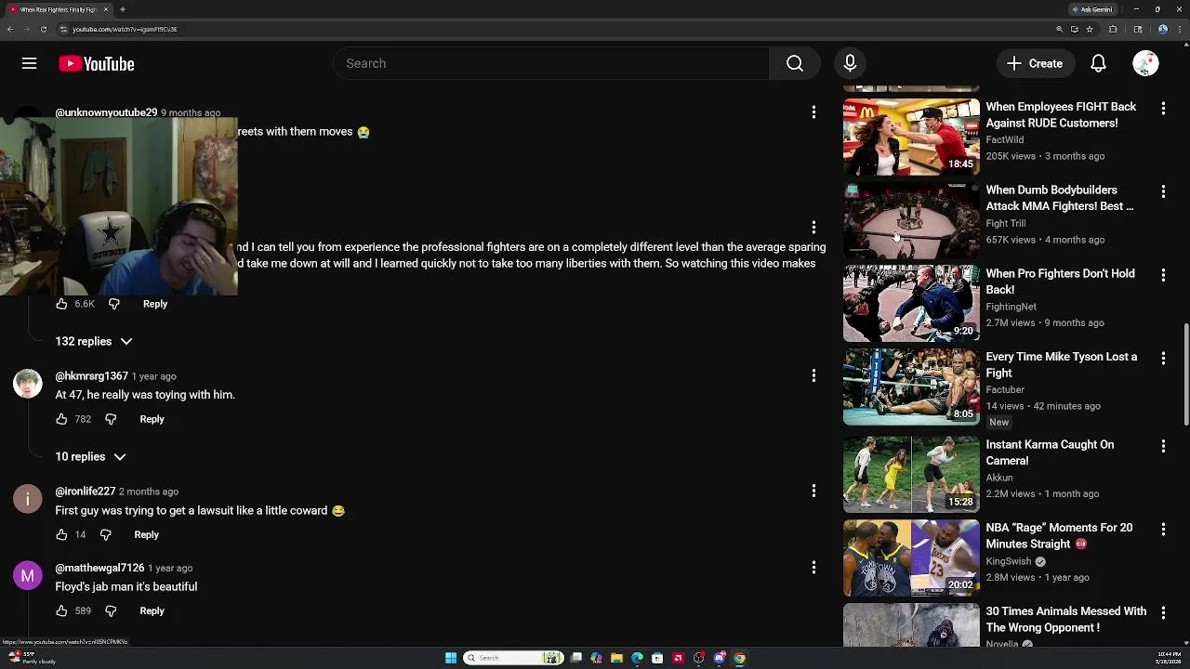This screenshot has height=669, width=1190.
Task: Visit the KingSwish channel name
Action: [1009, 561]
